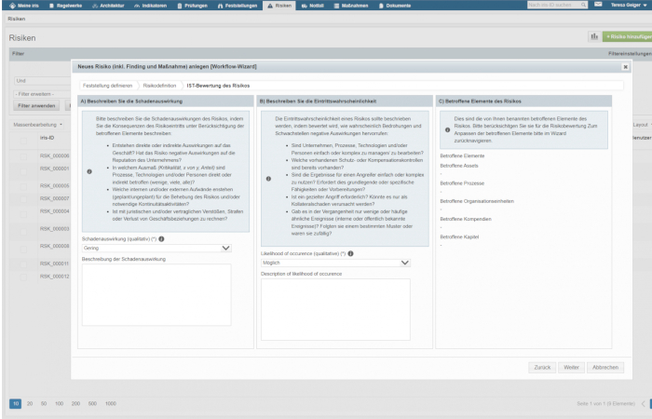Go back with the Zurück button

[x=543, y=368]
